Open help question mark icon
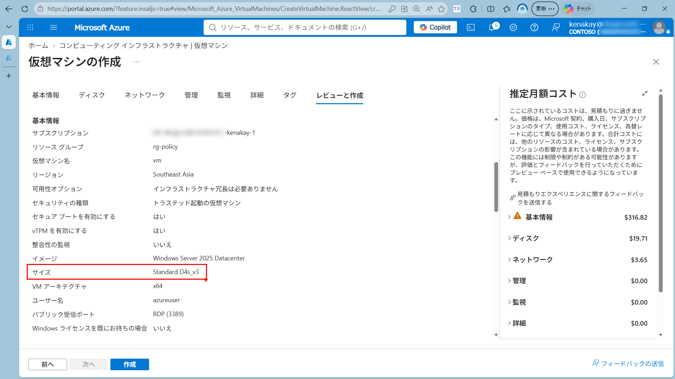Viewport: 675px width, 379px height. point(534,27)
